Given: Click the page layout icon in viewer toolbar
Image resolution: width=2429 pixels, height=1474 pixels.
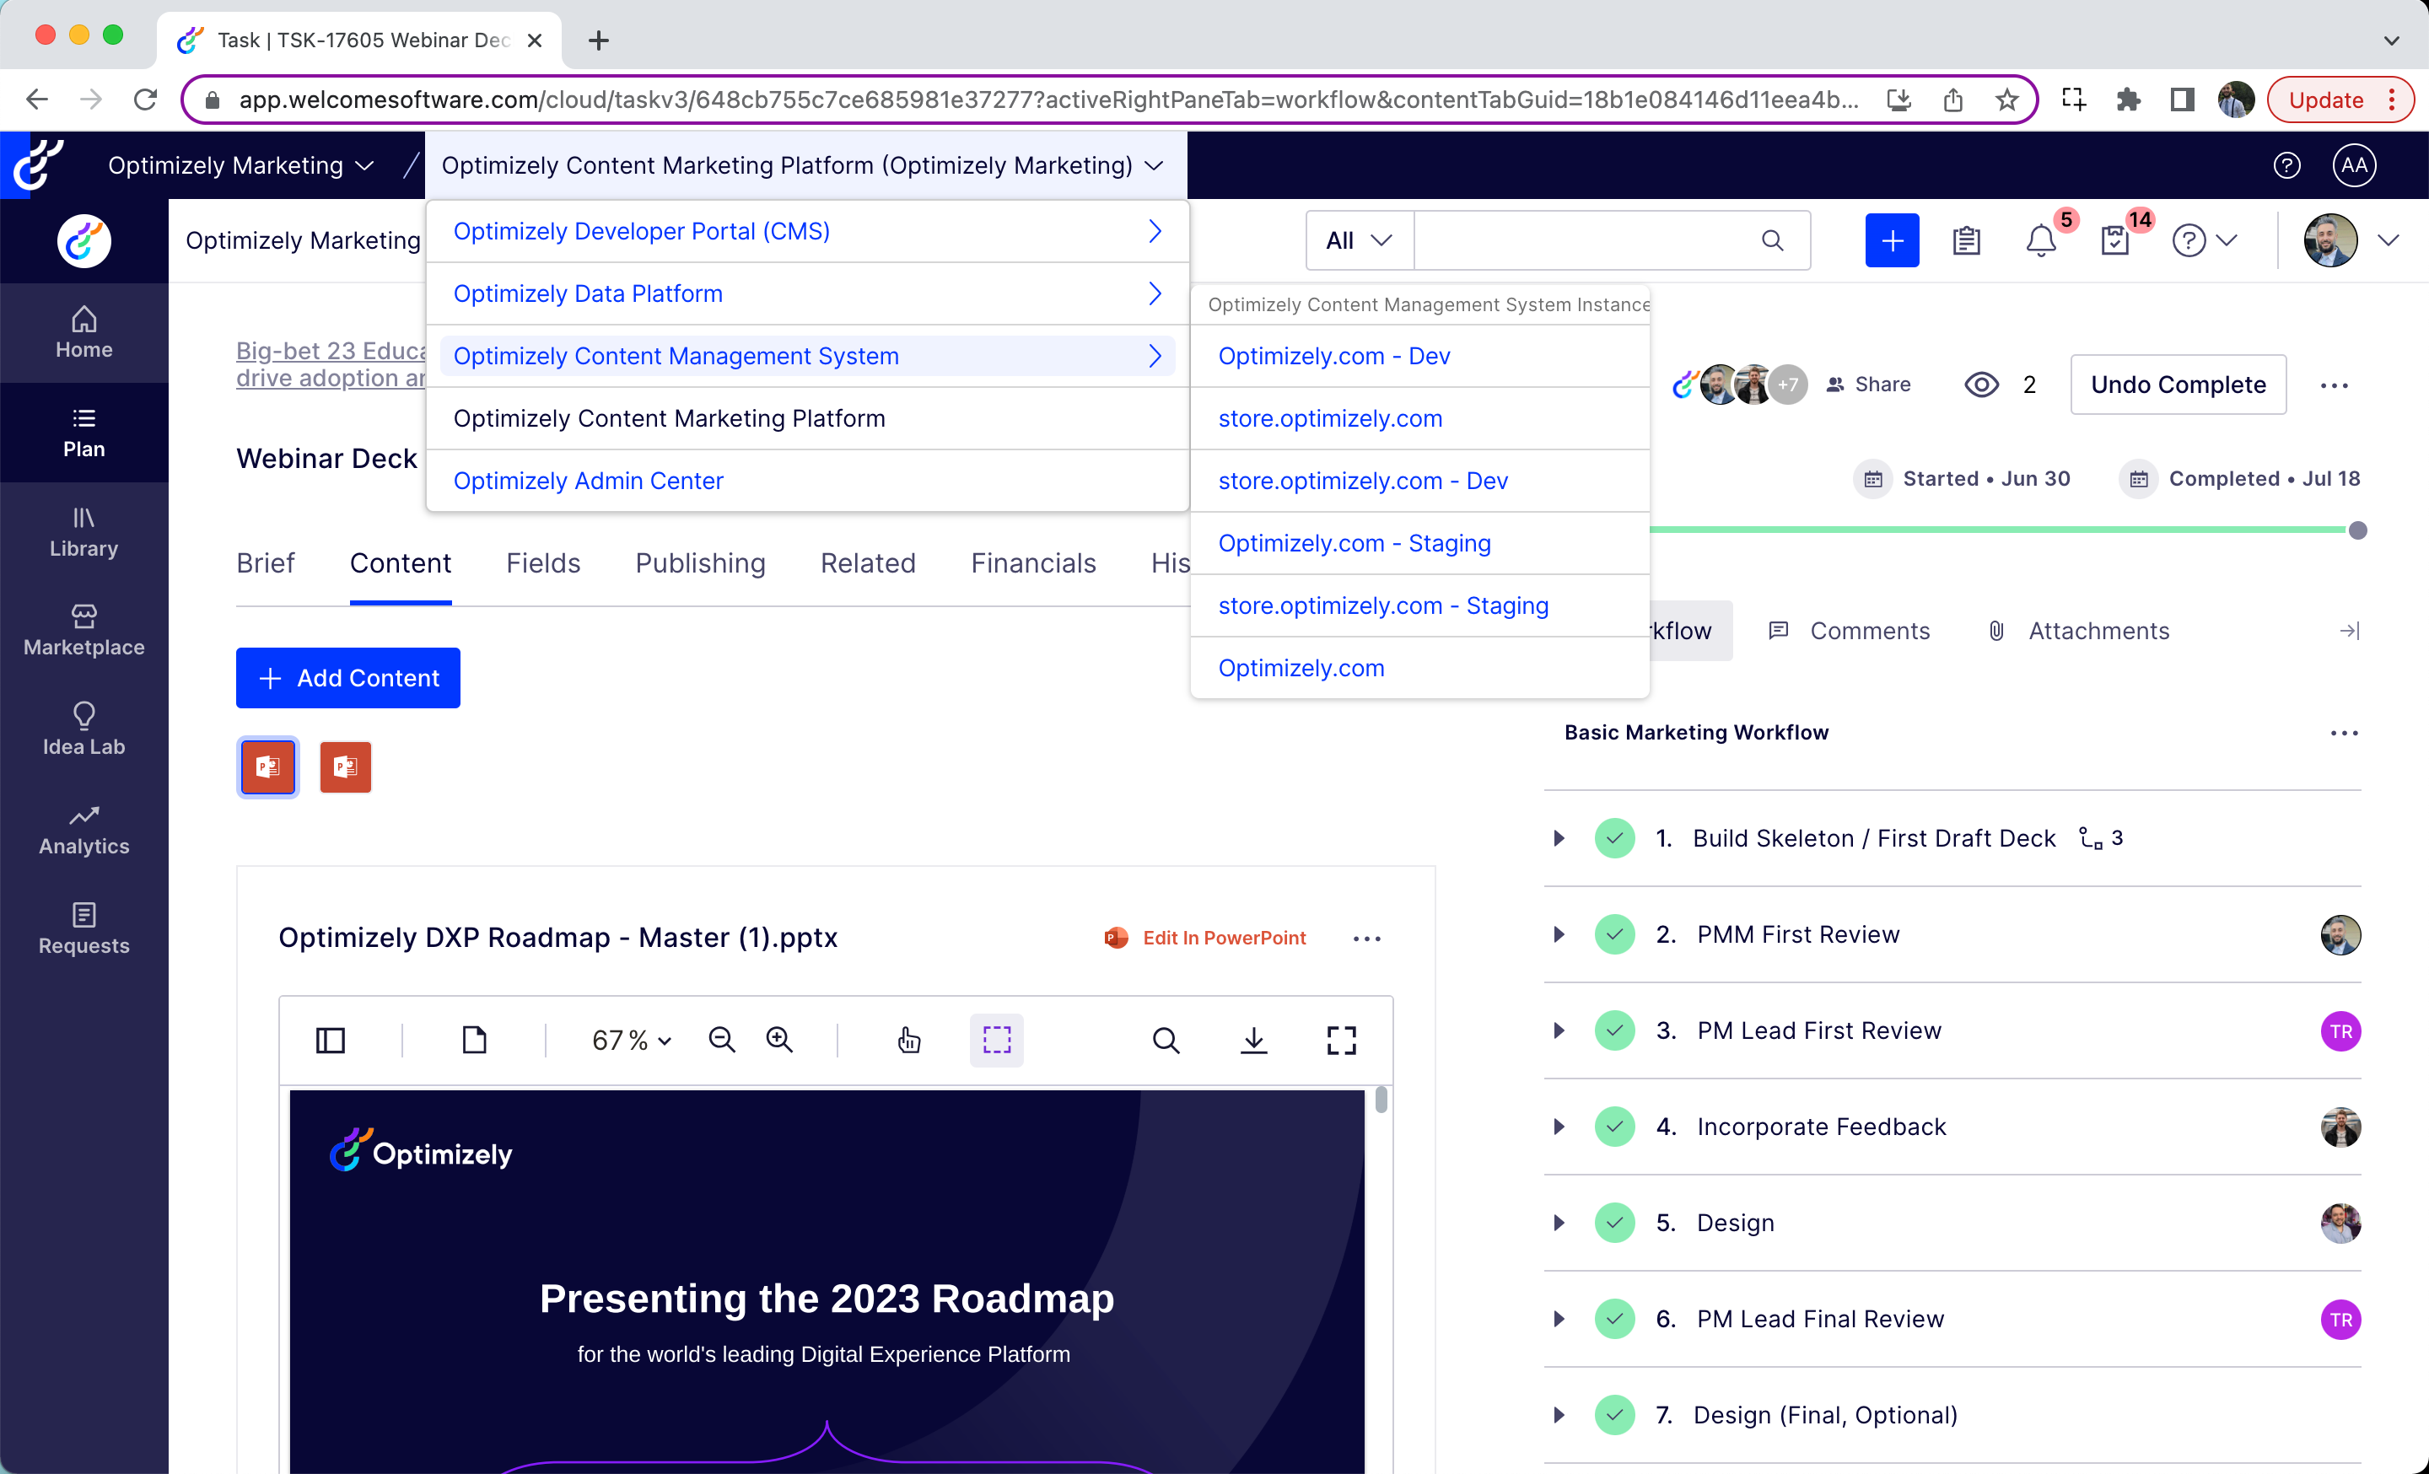Looking at the screenshot, I should (474, 1040).
